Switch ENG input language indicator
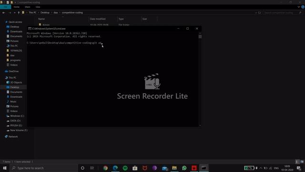This screenshot has width=305, height=172. tap(276, 168)
